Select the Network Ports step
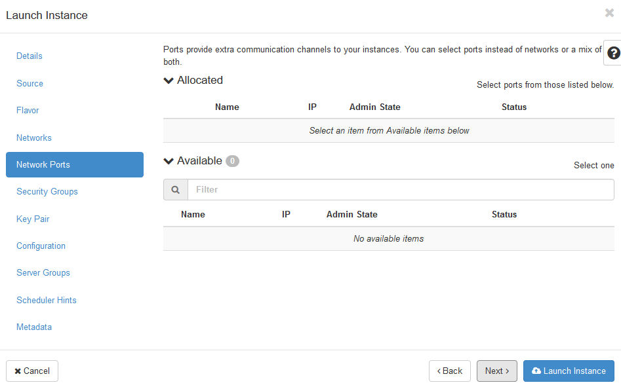 click(x=75, y=165)
